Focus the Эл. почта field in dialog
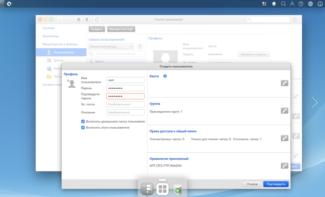Screen dimensions: 325x197 click(x=125, y=104)
